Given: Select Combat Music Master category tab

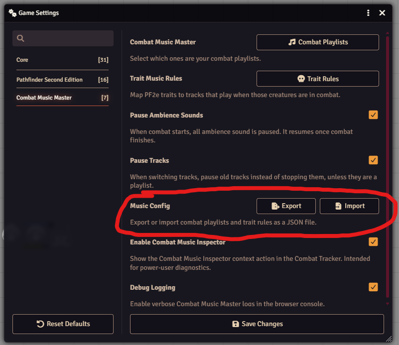Looking at the screenshot, I should point(62,98).
